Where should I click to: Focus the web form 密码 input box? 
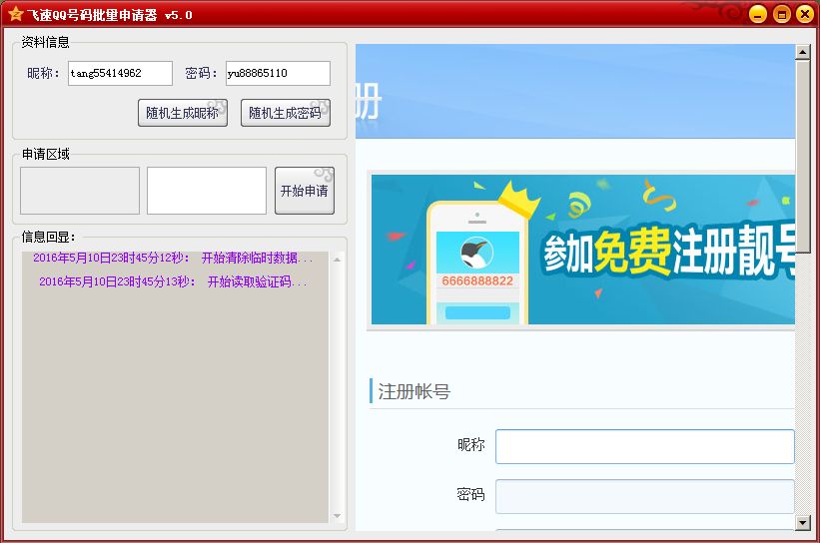645,496
